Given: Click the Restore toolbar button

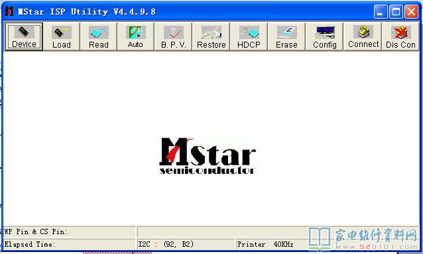Looking at the screenshot, I should coord(211,36).
